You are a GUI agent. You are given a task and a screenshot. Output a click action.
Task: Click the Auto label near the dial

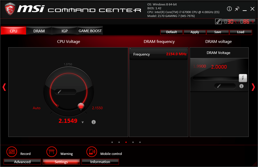tap(37, 108)
